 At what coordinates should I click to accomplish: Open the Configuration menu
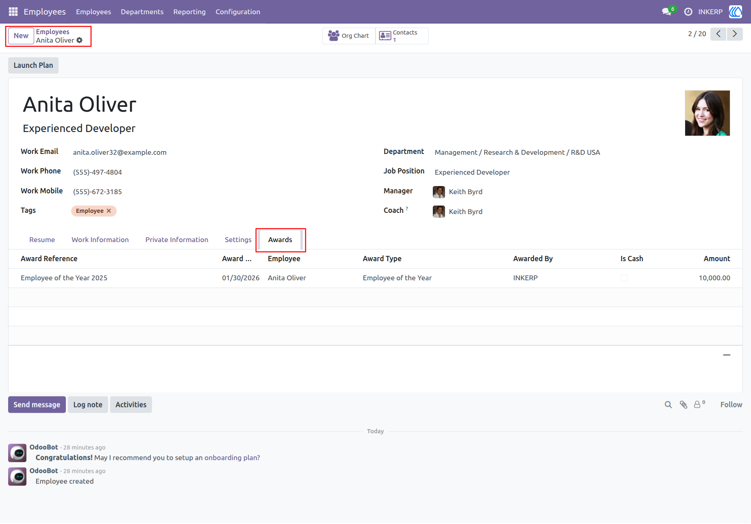coord(238,12)
